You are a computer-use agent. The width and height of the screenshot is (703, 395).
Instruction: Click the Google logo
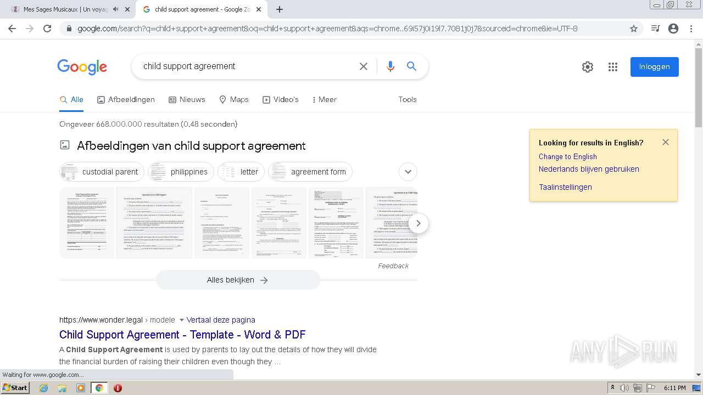coord(82,67)
